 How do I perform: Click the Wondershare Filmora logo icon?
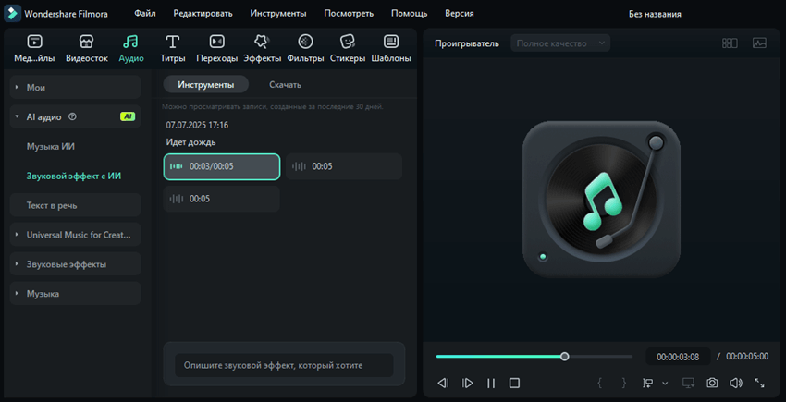coord(12,14)
